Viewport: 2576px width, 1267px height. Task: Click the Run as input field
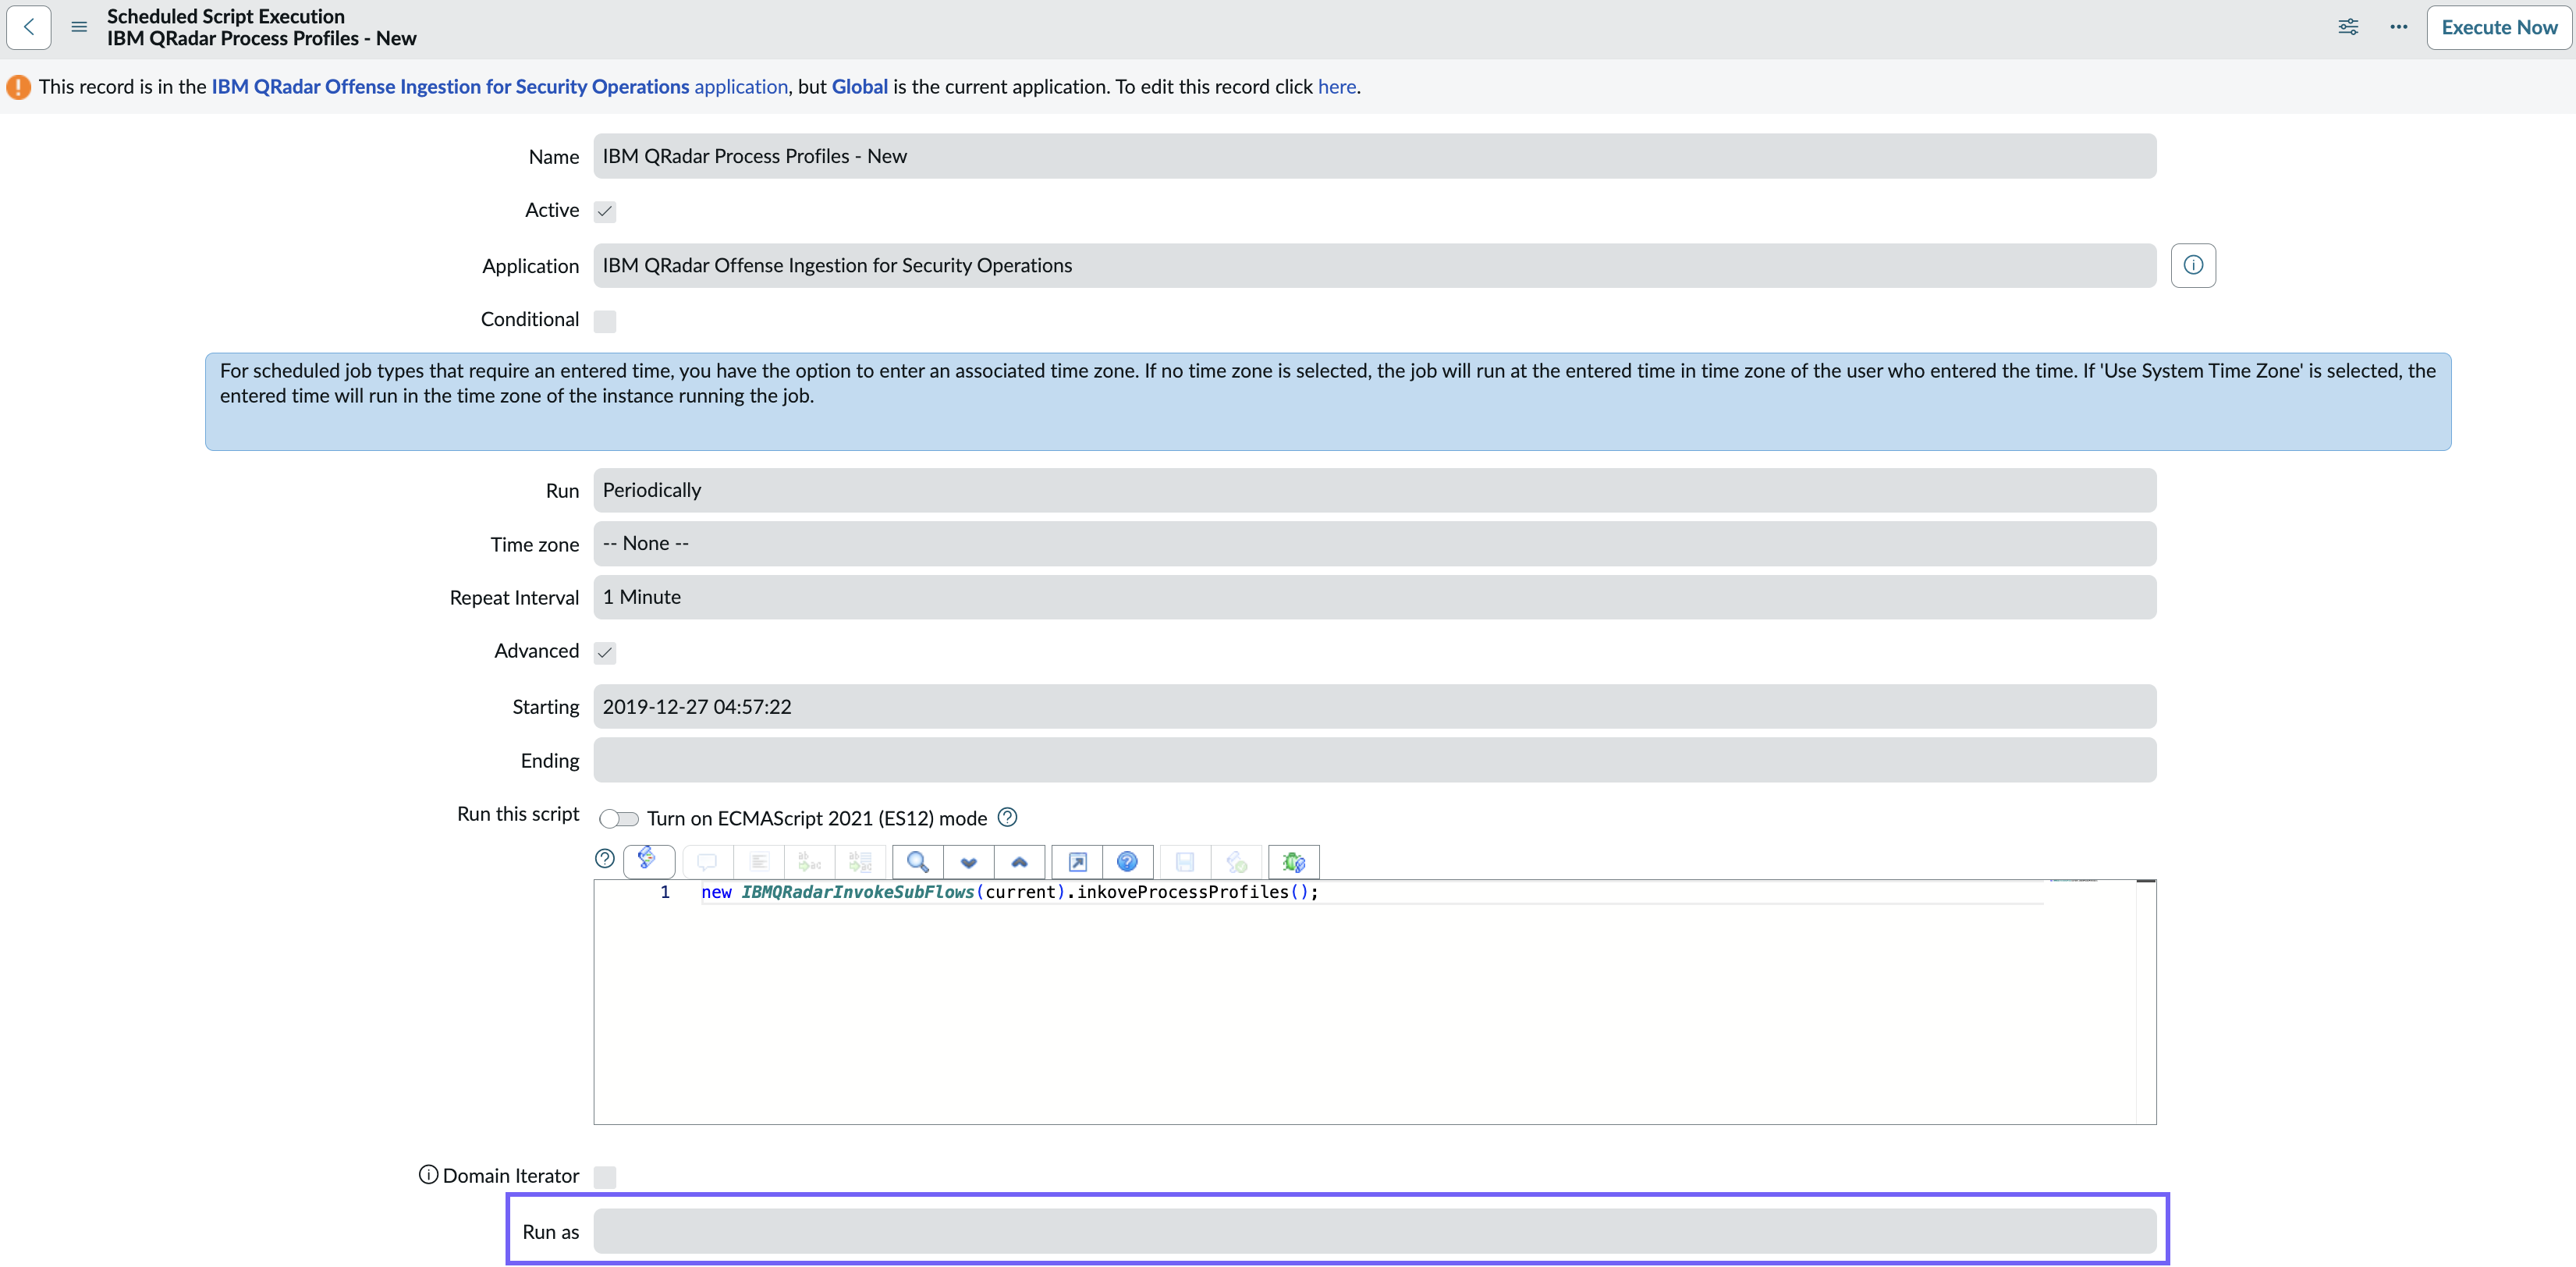point(1374,1231)
